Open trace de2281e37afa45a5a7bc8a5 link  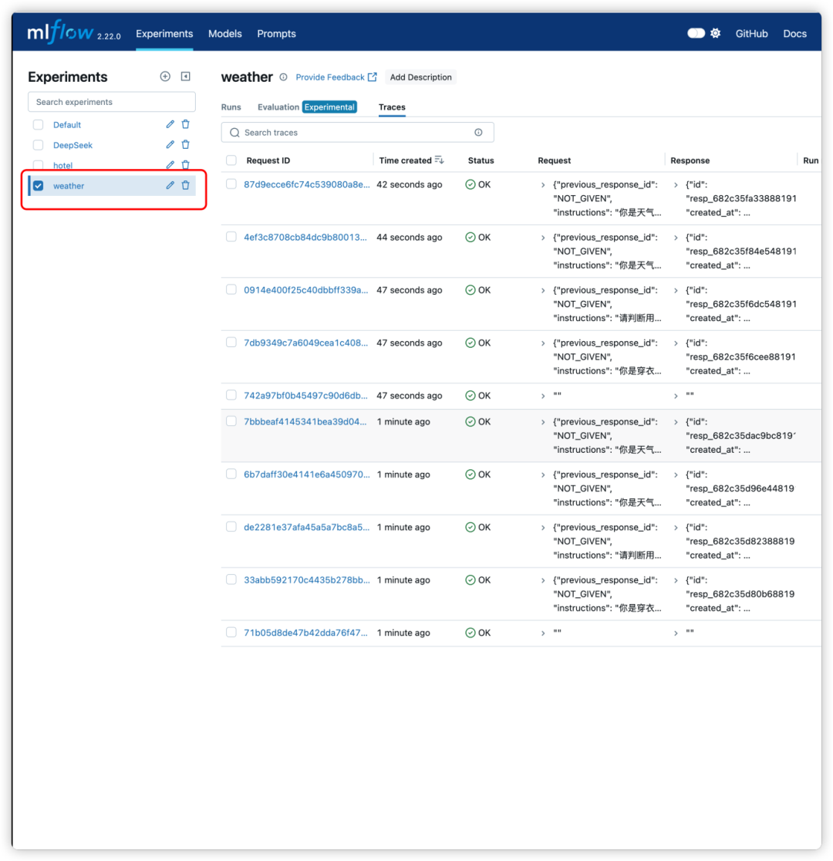coord(307,527)
